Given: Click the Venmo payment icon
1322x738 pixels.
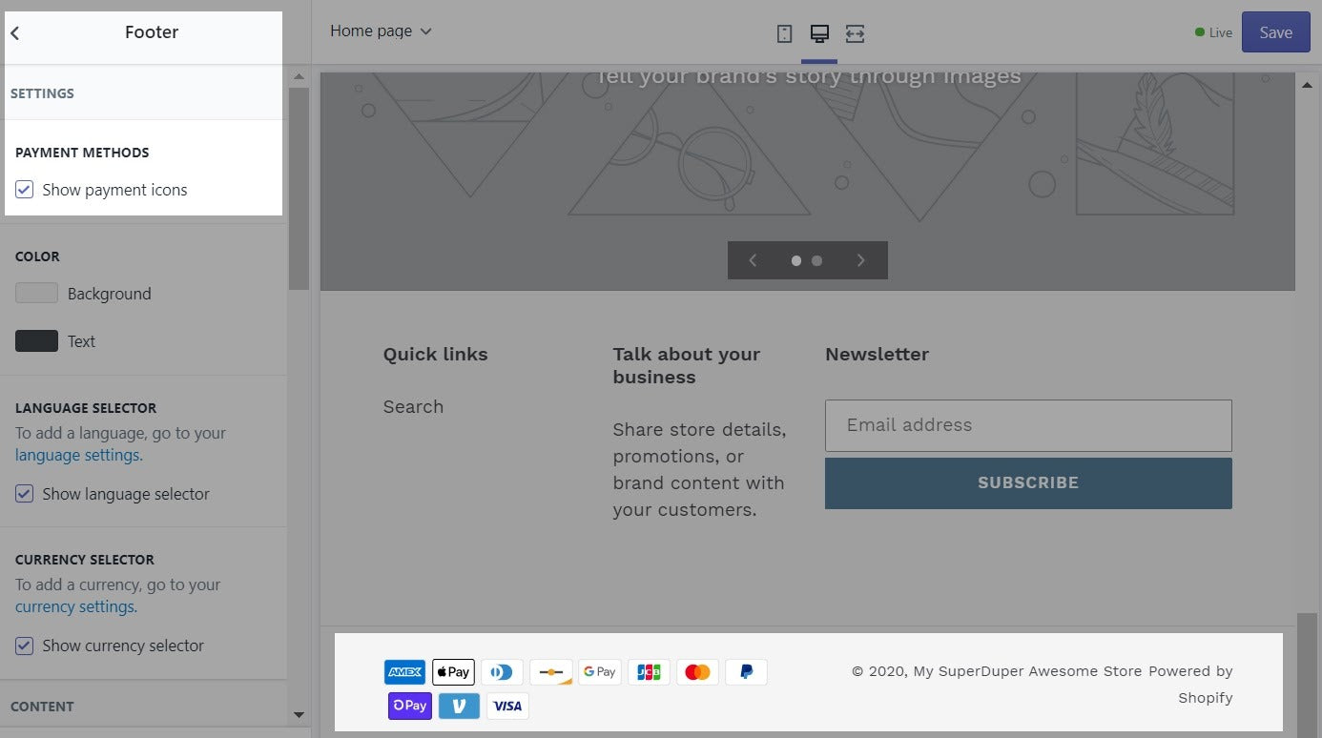Looking at the screenshot, I should pyautogui.click(x=459, y=706).
